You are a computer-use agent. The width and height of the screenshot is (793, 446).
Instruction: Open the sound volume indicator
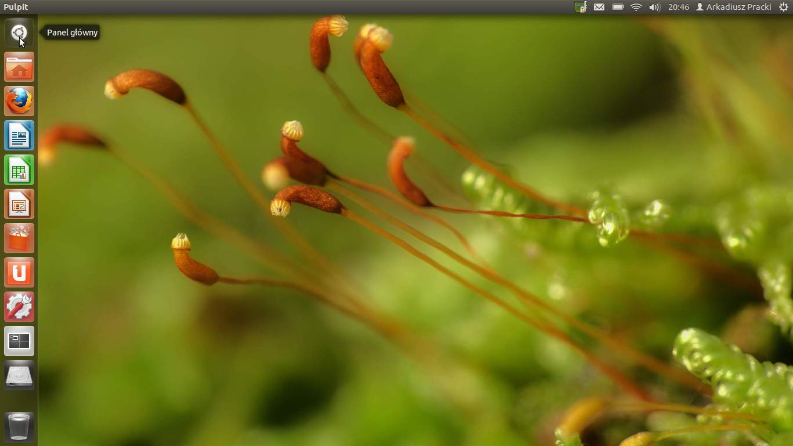point(655,7)
